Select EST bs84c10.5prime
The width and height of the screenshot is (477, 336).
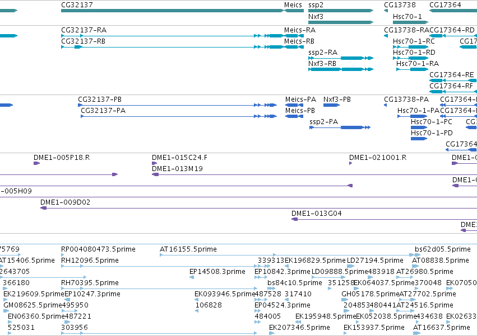[294, 283]
